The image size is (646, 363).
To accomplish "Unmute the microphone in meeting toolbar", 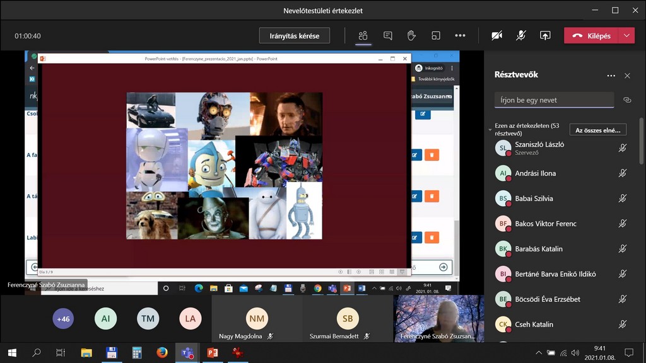I will click(520, 36).
